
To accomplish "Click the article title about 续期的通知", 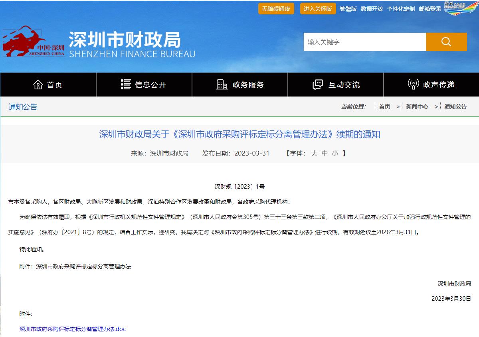I will 239,134.
